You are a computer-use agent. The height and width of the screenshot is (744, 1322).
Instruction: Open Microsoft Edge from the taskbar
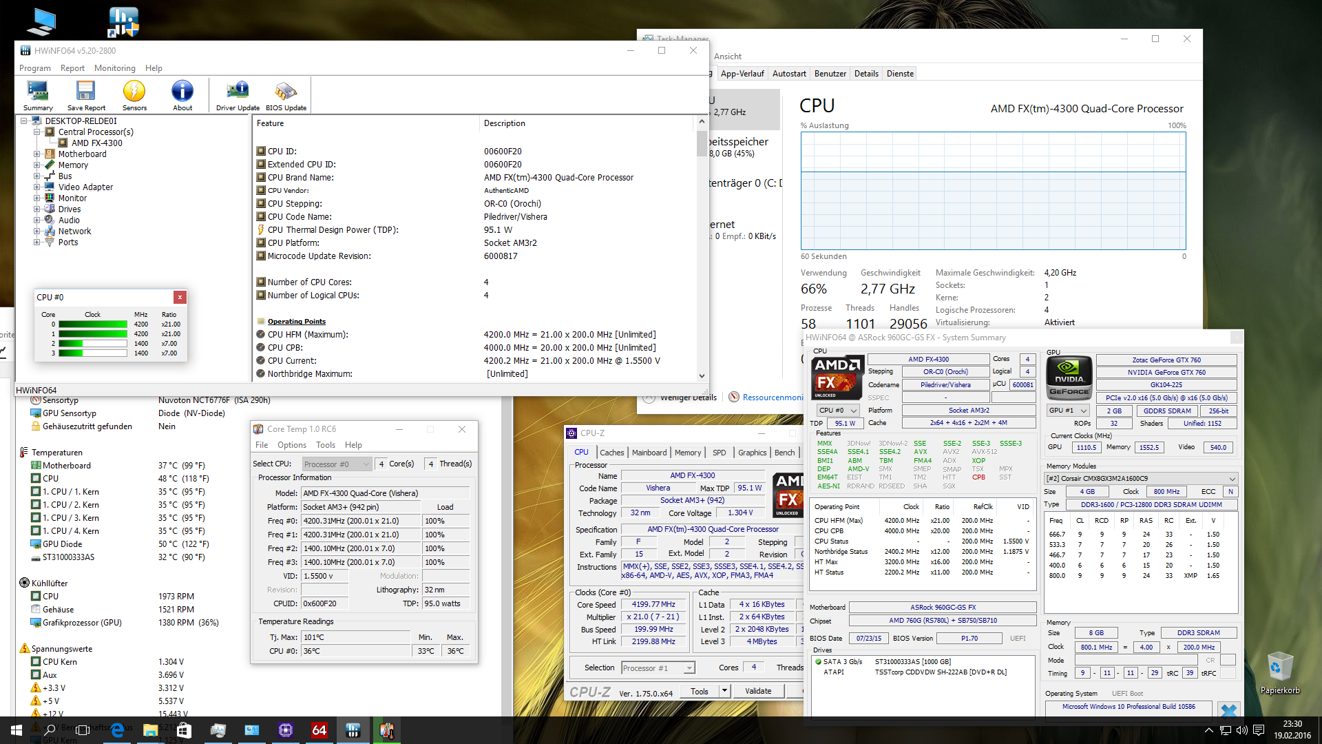(x=117, y=730)
